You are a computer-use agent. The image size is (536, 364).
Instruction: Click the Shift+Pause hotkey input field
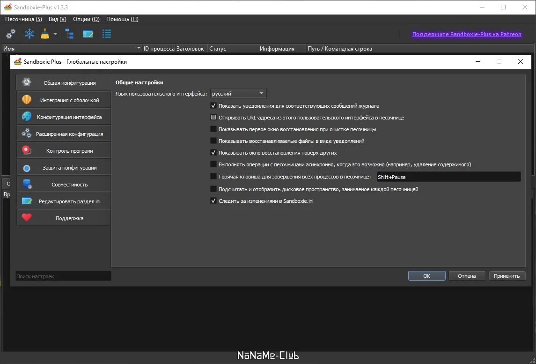click(x=448, y=177)
